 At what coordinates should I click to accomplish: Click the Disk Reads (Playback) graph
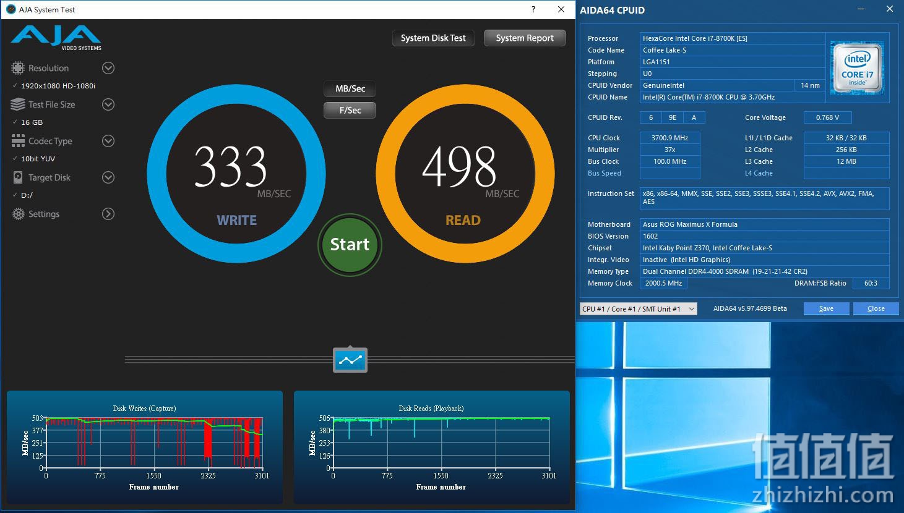[x=432, y=447]
